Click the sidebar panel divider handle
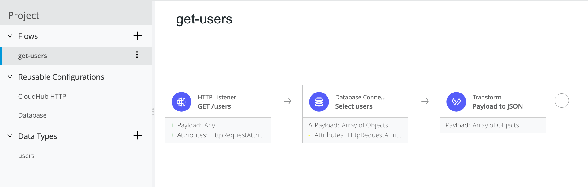The image size is (588, 187). pos(153,112)
